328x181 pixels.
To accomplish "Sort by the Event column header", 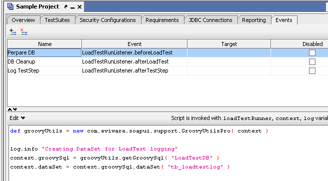I will click(x=134, y=44).
